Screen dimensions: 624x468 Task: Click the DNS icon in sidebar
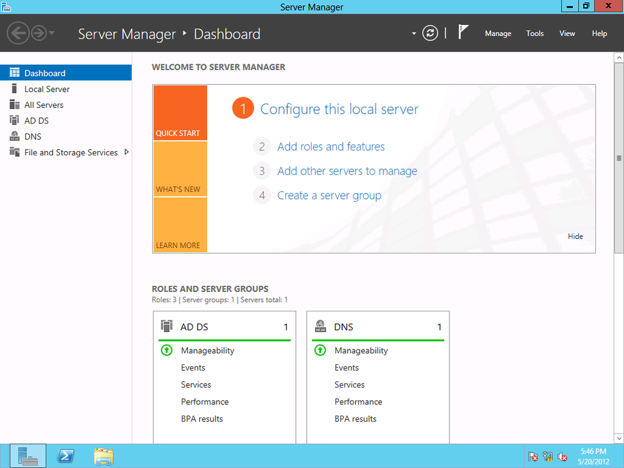tap(14, 136)
